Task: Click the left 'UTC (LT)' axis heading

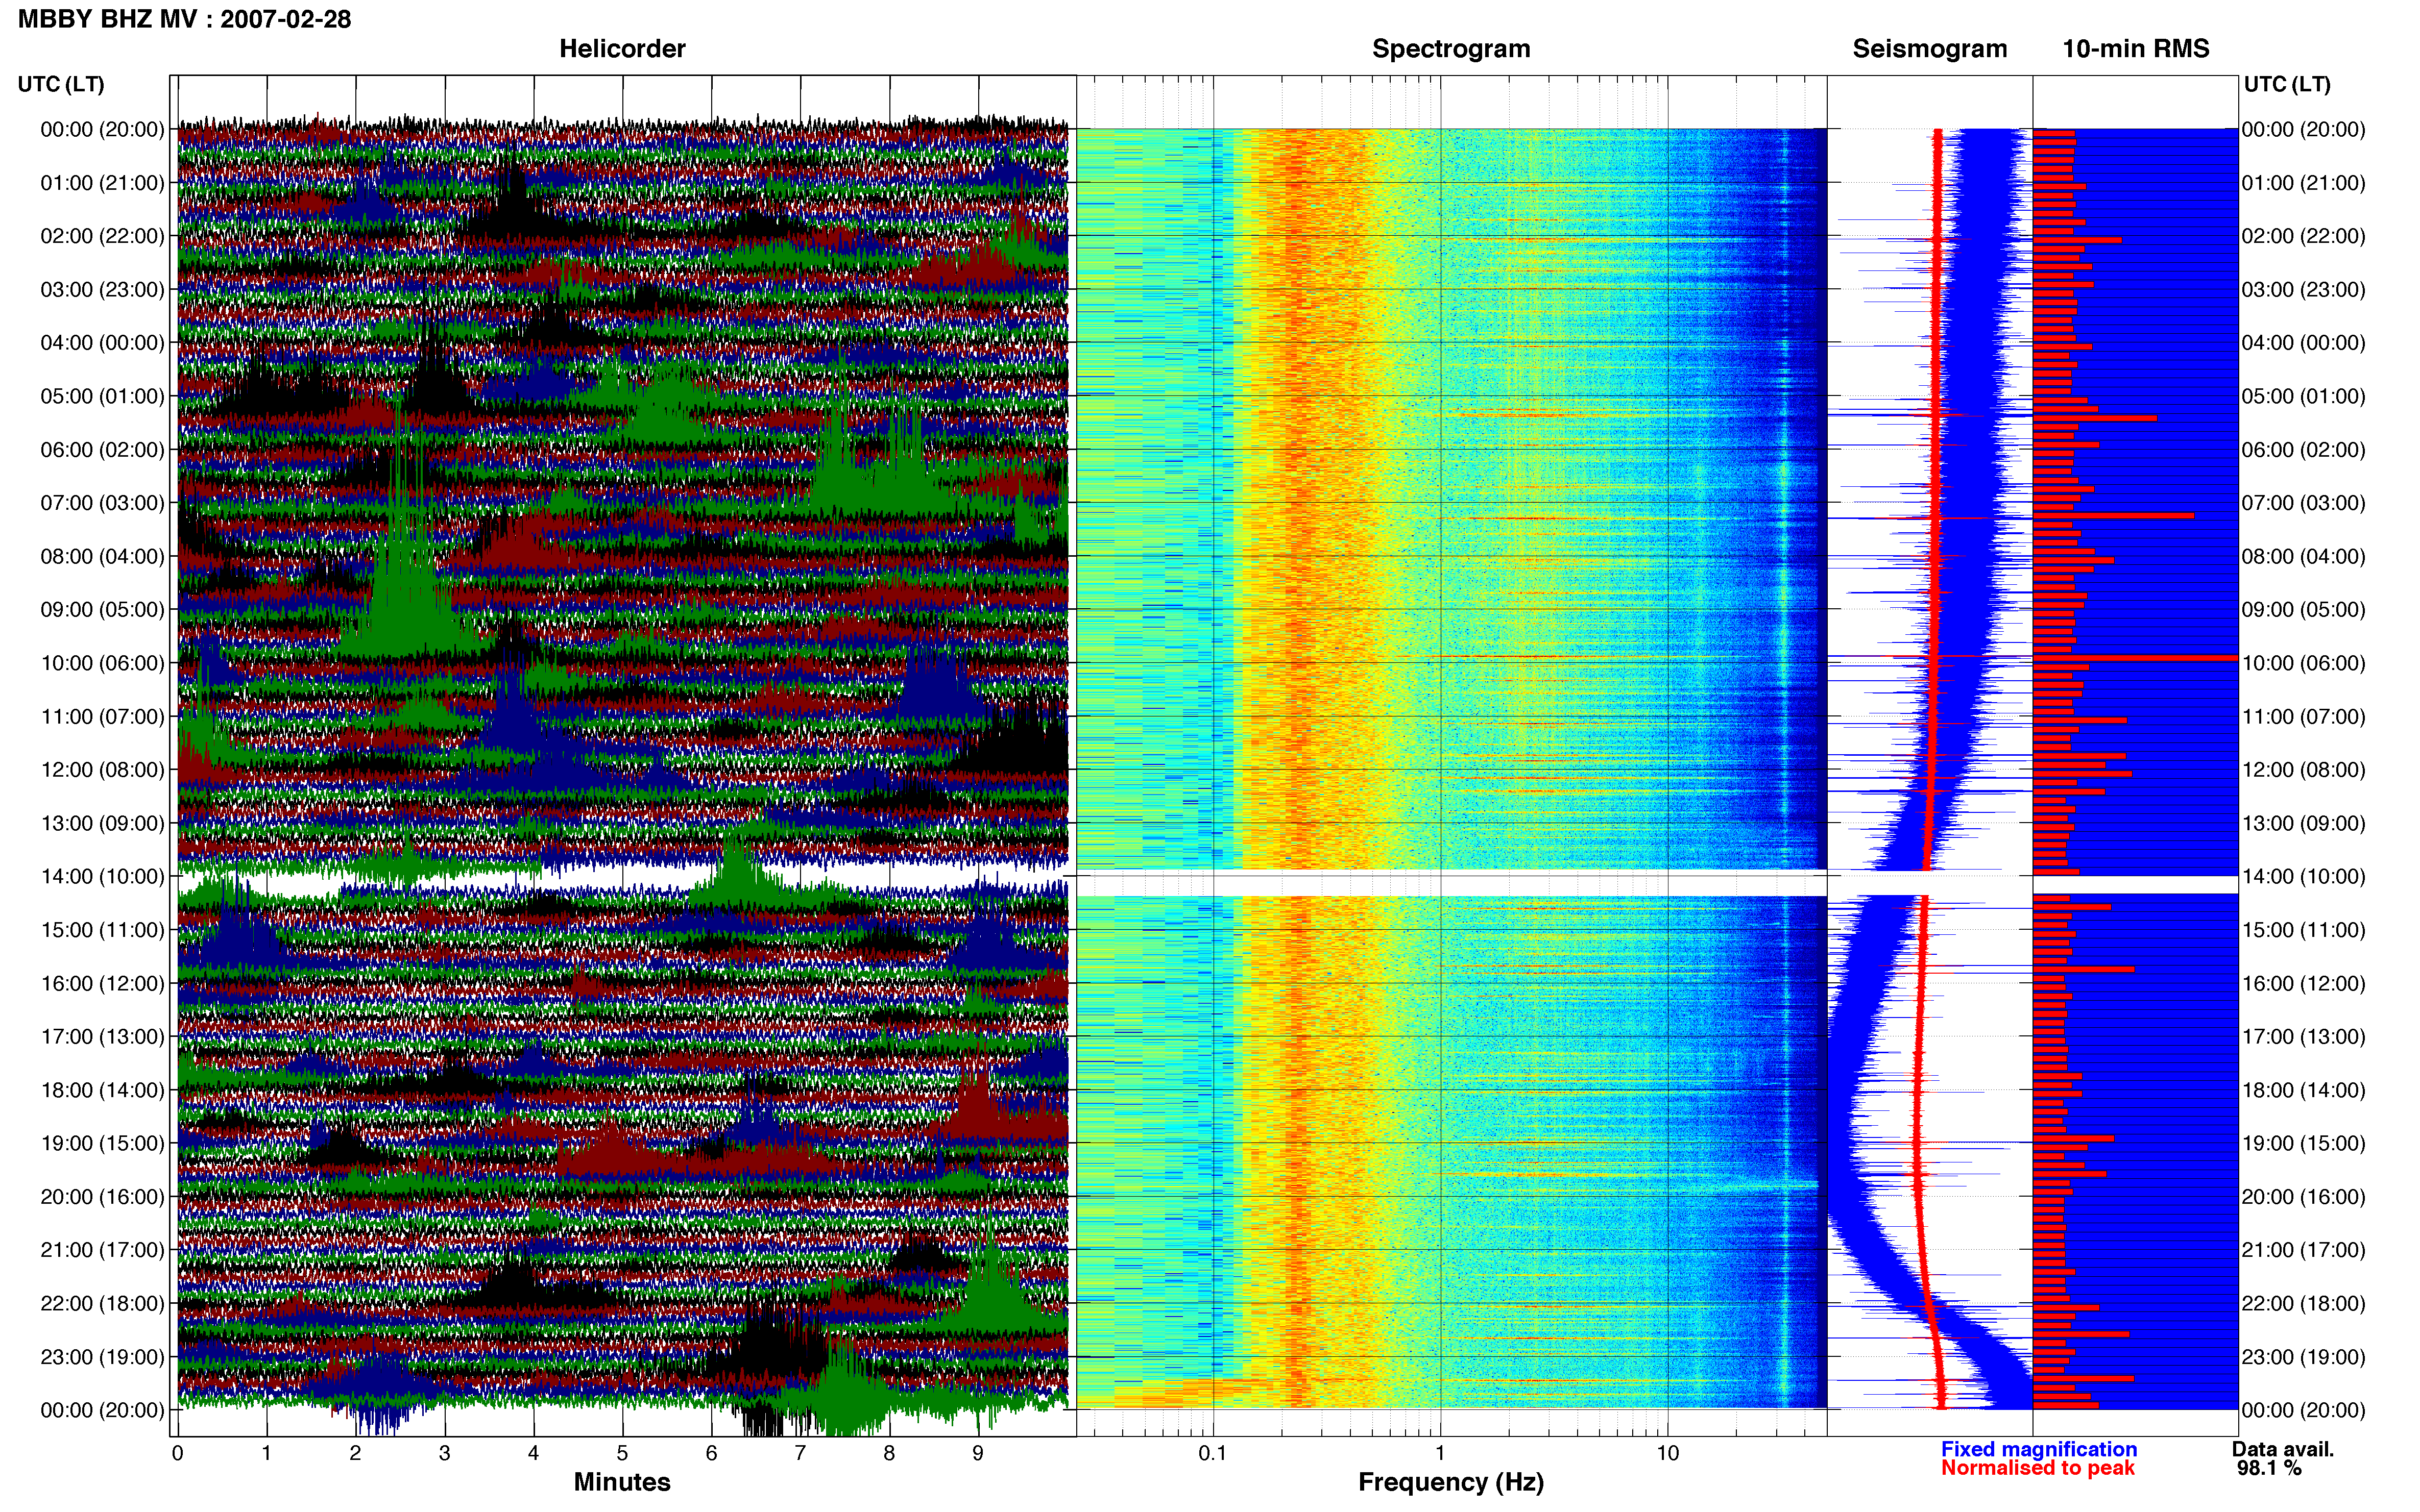Action: point(61,84)
